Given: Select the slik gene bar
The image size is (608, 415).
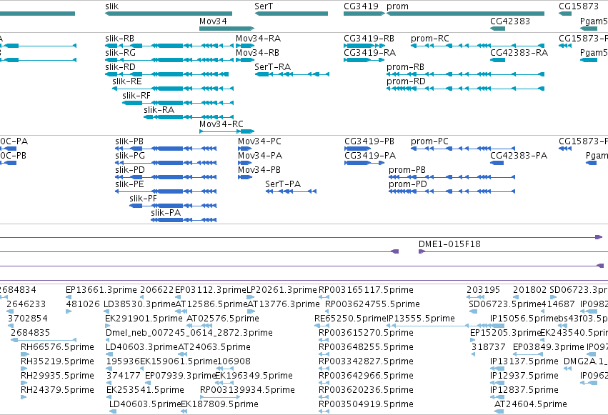Looking at the screenshot, I should point(169,14).
